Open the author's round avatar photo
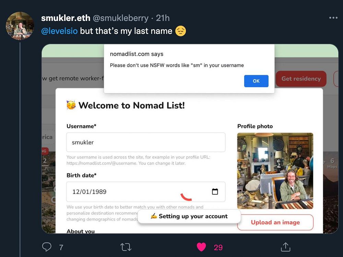The height and width of the screenshot is (257, 343). coord(20,26)
